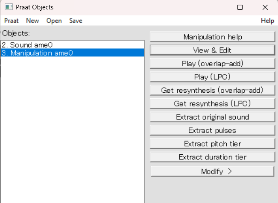This screenshot has width=278, height=203.
Task: Select the Sound ame0 object
Action: coord(73,45)
